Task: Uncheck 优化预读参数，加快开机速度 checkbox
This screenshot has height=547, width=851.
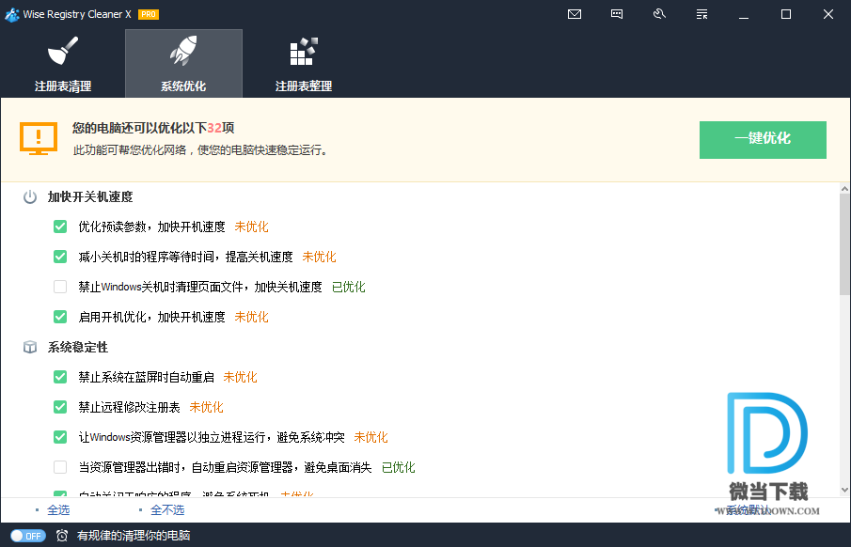Action: click(x=60, y=227)
